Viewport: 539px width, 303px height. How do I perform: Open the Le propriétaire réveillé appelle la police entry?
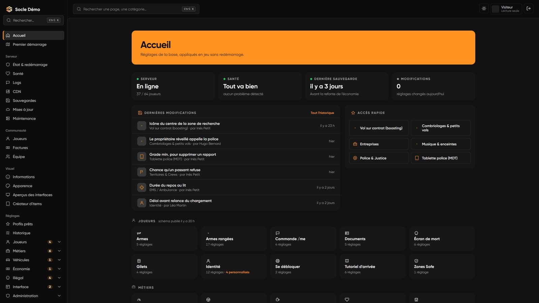click(236, 141)
